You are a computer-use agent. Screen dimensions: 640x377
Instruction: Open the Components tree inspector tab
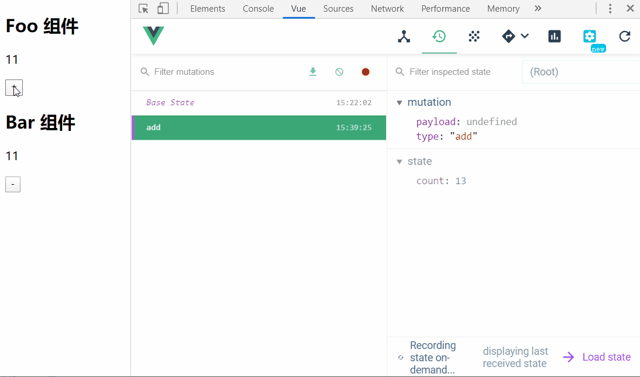click(x=404, y=36)
